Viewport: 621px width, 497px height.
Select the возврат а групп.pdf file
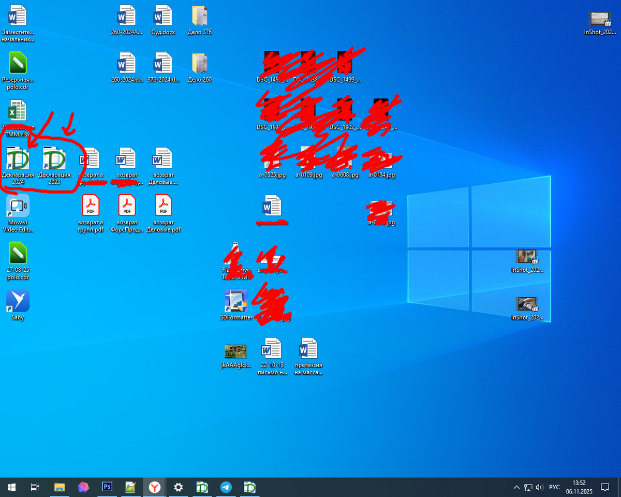pos(91,213)
